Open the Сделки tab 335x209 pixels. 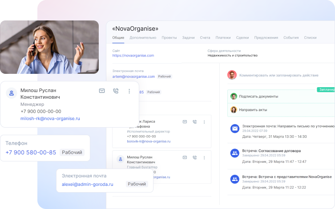[242, 38]
